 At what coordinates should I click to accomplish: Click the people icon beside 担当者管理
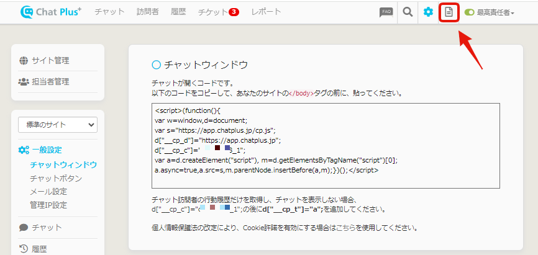coord(24,81)
